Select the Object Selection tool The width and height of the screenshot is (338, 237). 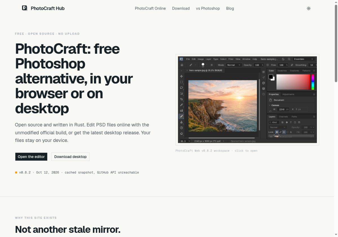(x=181, y=94)
